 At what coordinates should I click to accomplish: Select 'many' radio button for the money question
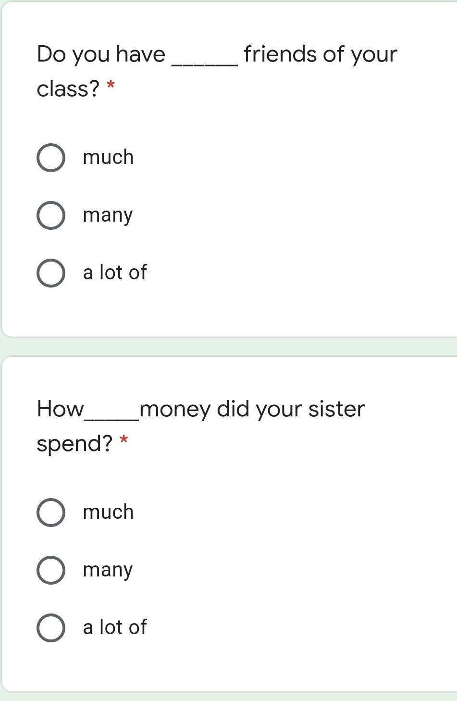click(x=51, y=570)
